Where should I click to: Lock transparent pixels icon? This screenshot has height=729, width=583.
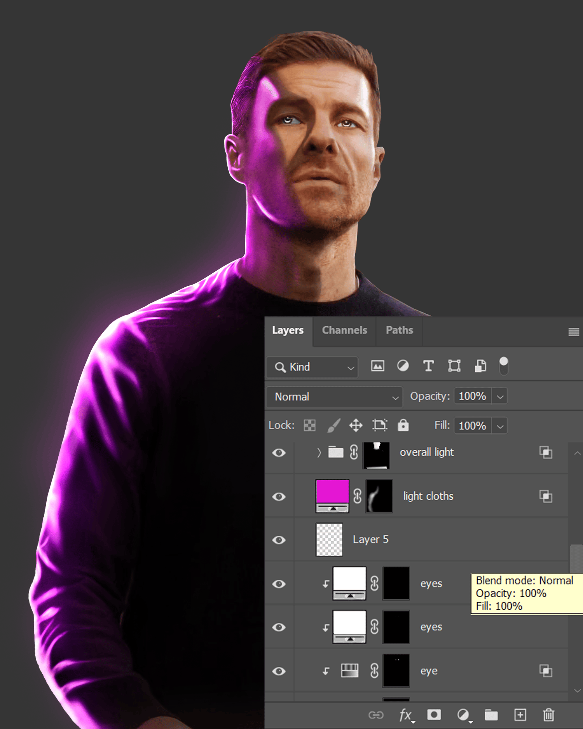309,425
